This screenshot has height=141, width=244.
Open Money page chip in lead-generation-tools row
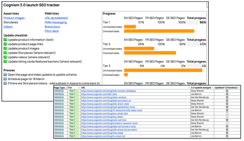coord(59,107)
